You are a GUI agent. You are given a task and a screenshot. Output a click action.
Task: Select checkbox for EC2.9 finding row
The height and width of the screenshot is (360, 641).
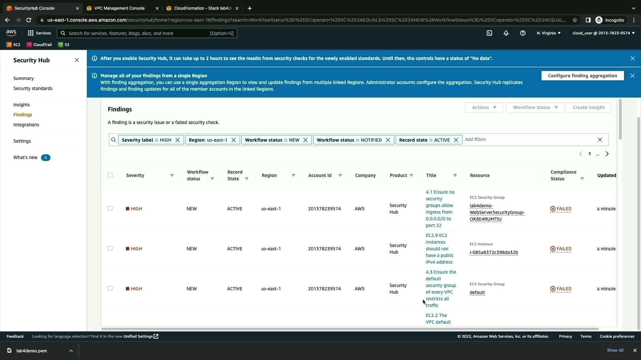pyautogui.click(x=110, y=249)
